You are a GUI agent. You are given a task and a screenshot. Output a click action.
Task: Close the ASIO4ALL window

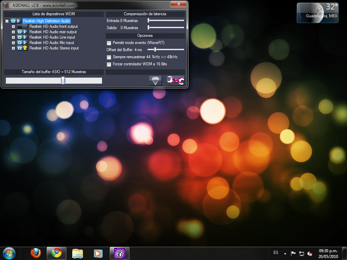click(x=178, y=4)
